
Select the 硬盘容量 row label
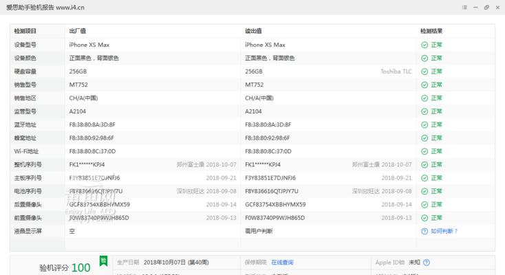25,71
